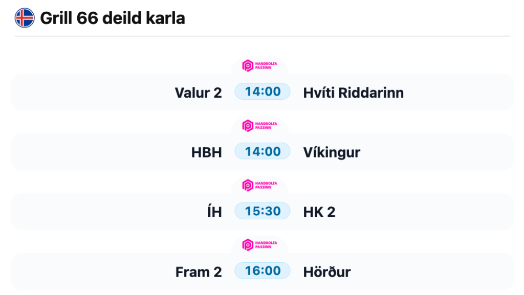This screenshot has height=295, width=524.
Task: Open the Hörður team name
Action: click(327, 271)
